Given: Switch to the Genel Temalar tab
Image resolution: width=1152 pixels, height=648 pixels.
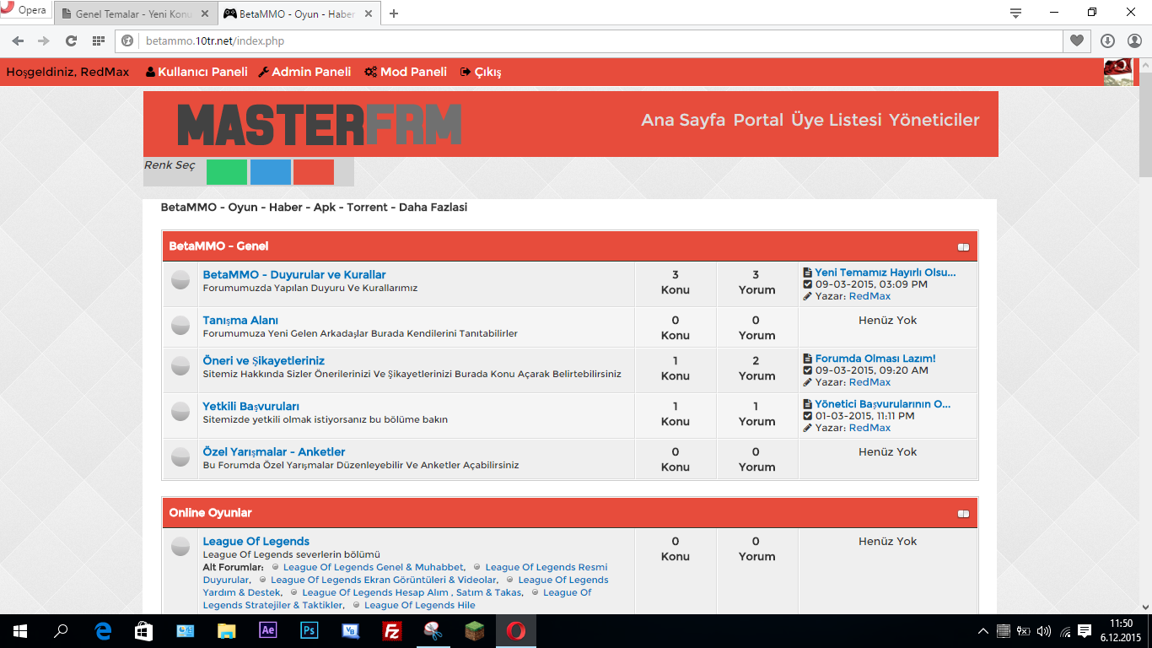Looking at the screenshot, I should (x=136, y=13).
